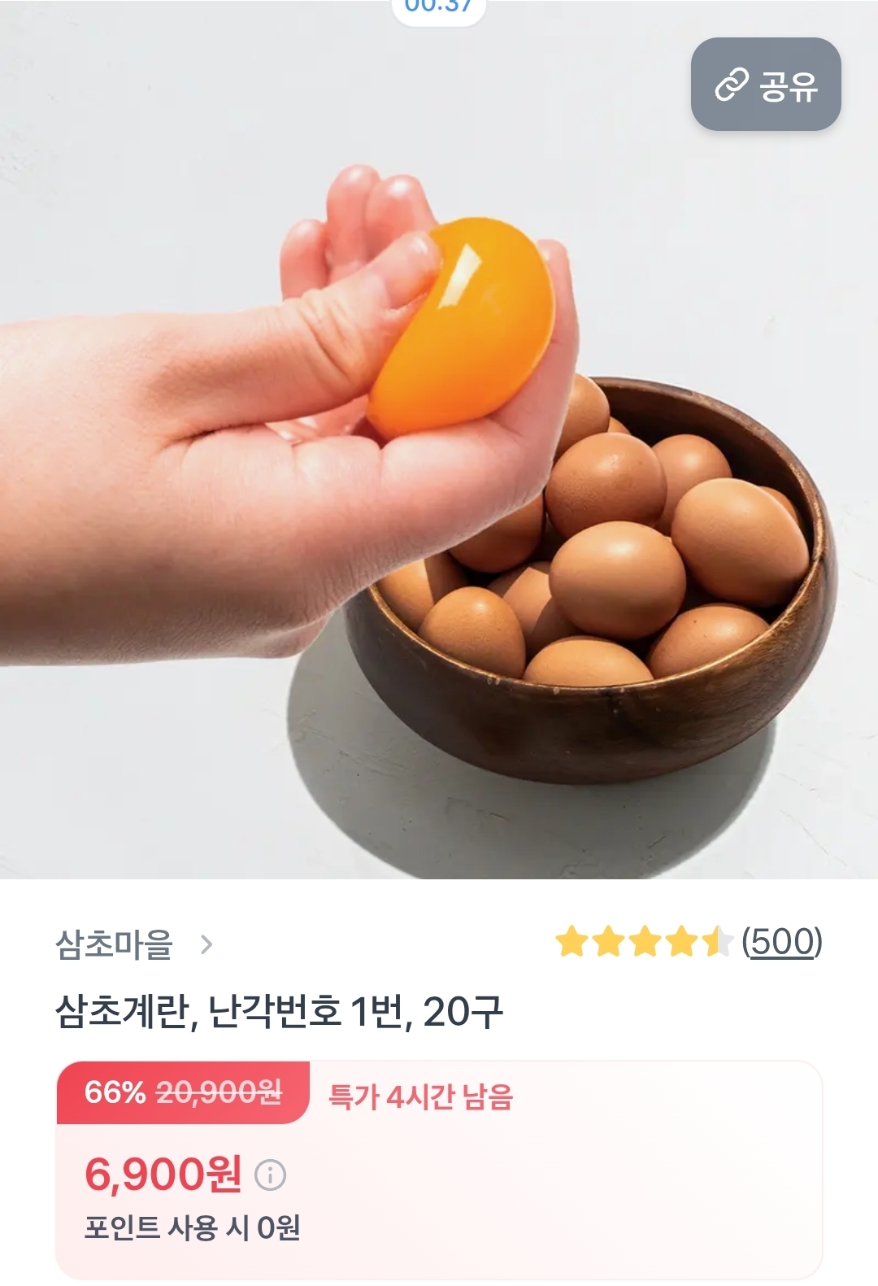Screen dimensions: 878x1286
Task: Expand the chevron next to 삼초마을
Action: (x=206, y=944)
